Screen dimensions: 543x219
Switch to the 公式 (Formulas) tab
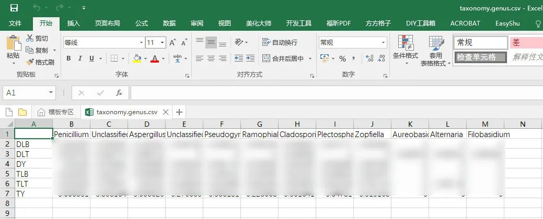141,23
